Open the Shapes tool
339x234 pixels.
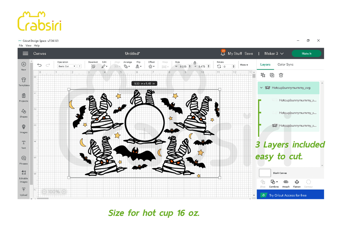[24, 113]
